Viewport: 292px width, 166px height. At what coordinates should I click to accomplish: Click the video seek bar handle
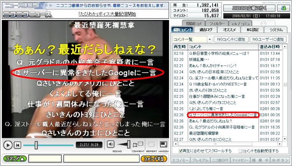click(36, 145)
